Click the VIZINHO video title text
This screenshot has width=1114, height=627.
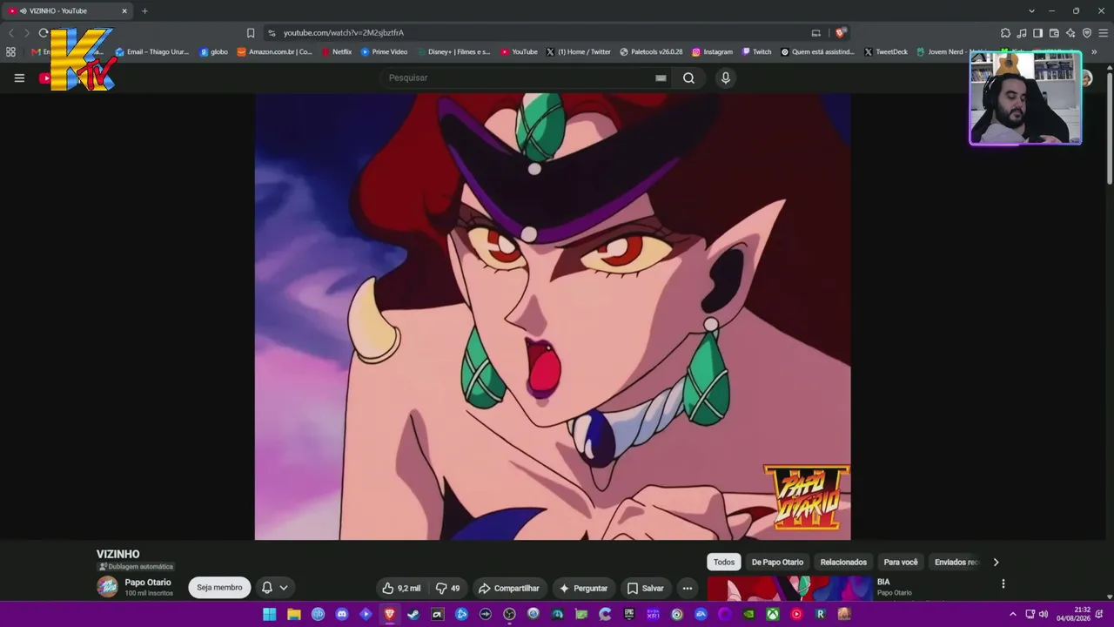[x=117, y=554]
